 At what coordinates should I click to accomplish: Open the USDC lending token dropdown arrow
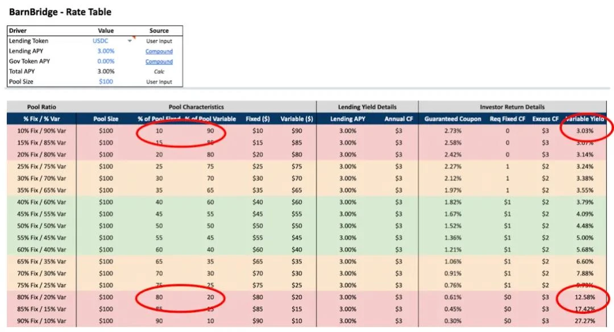click(x=130, y=41)
